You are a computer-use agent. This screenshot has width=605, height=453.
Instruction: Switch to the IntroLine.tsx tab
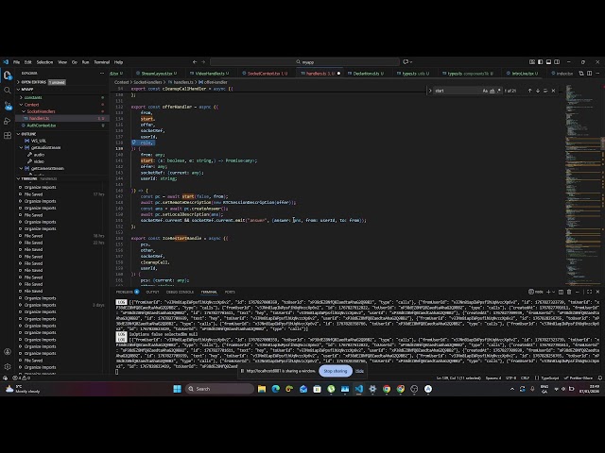click(524, 74)
